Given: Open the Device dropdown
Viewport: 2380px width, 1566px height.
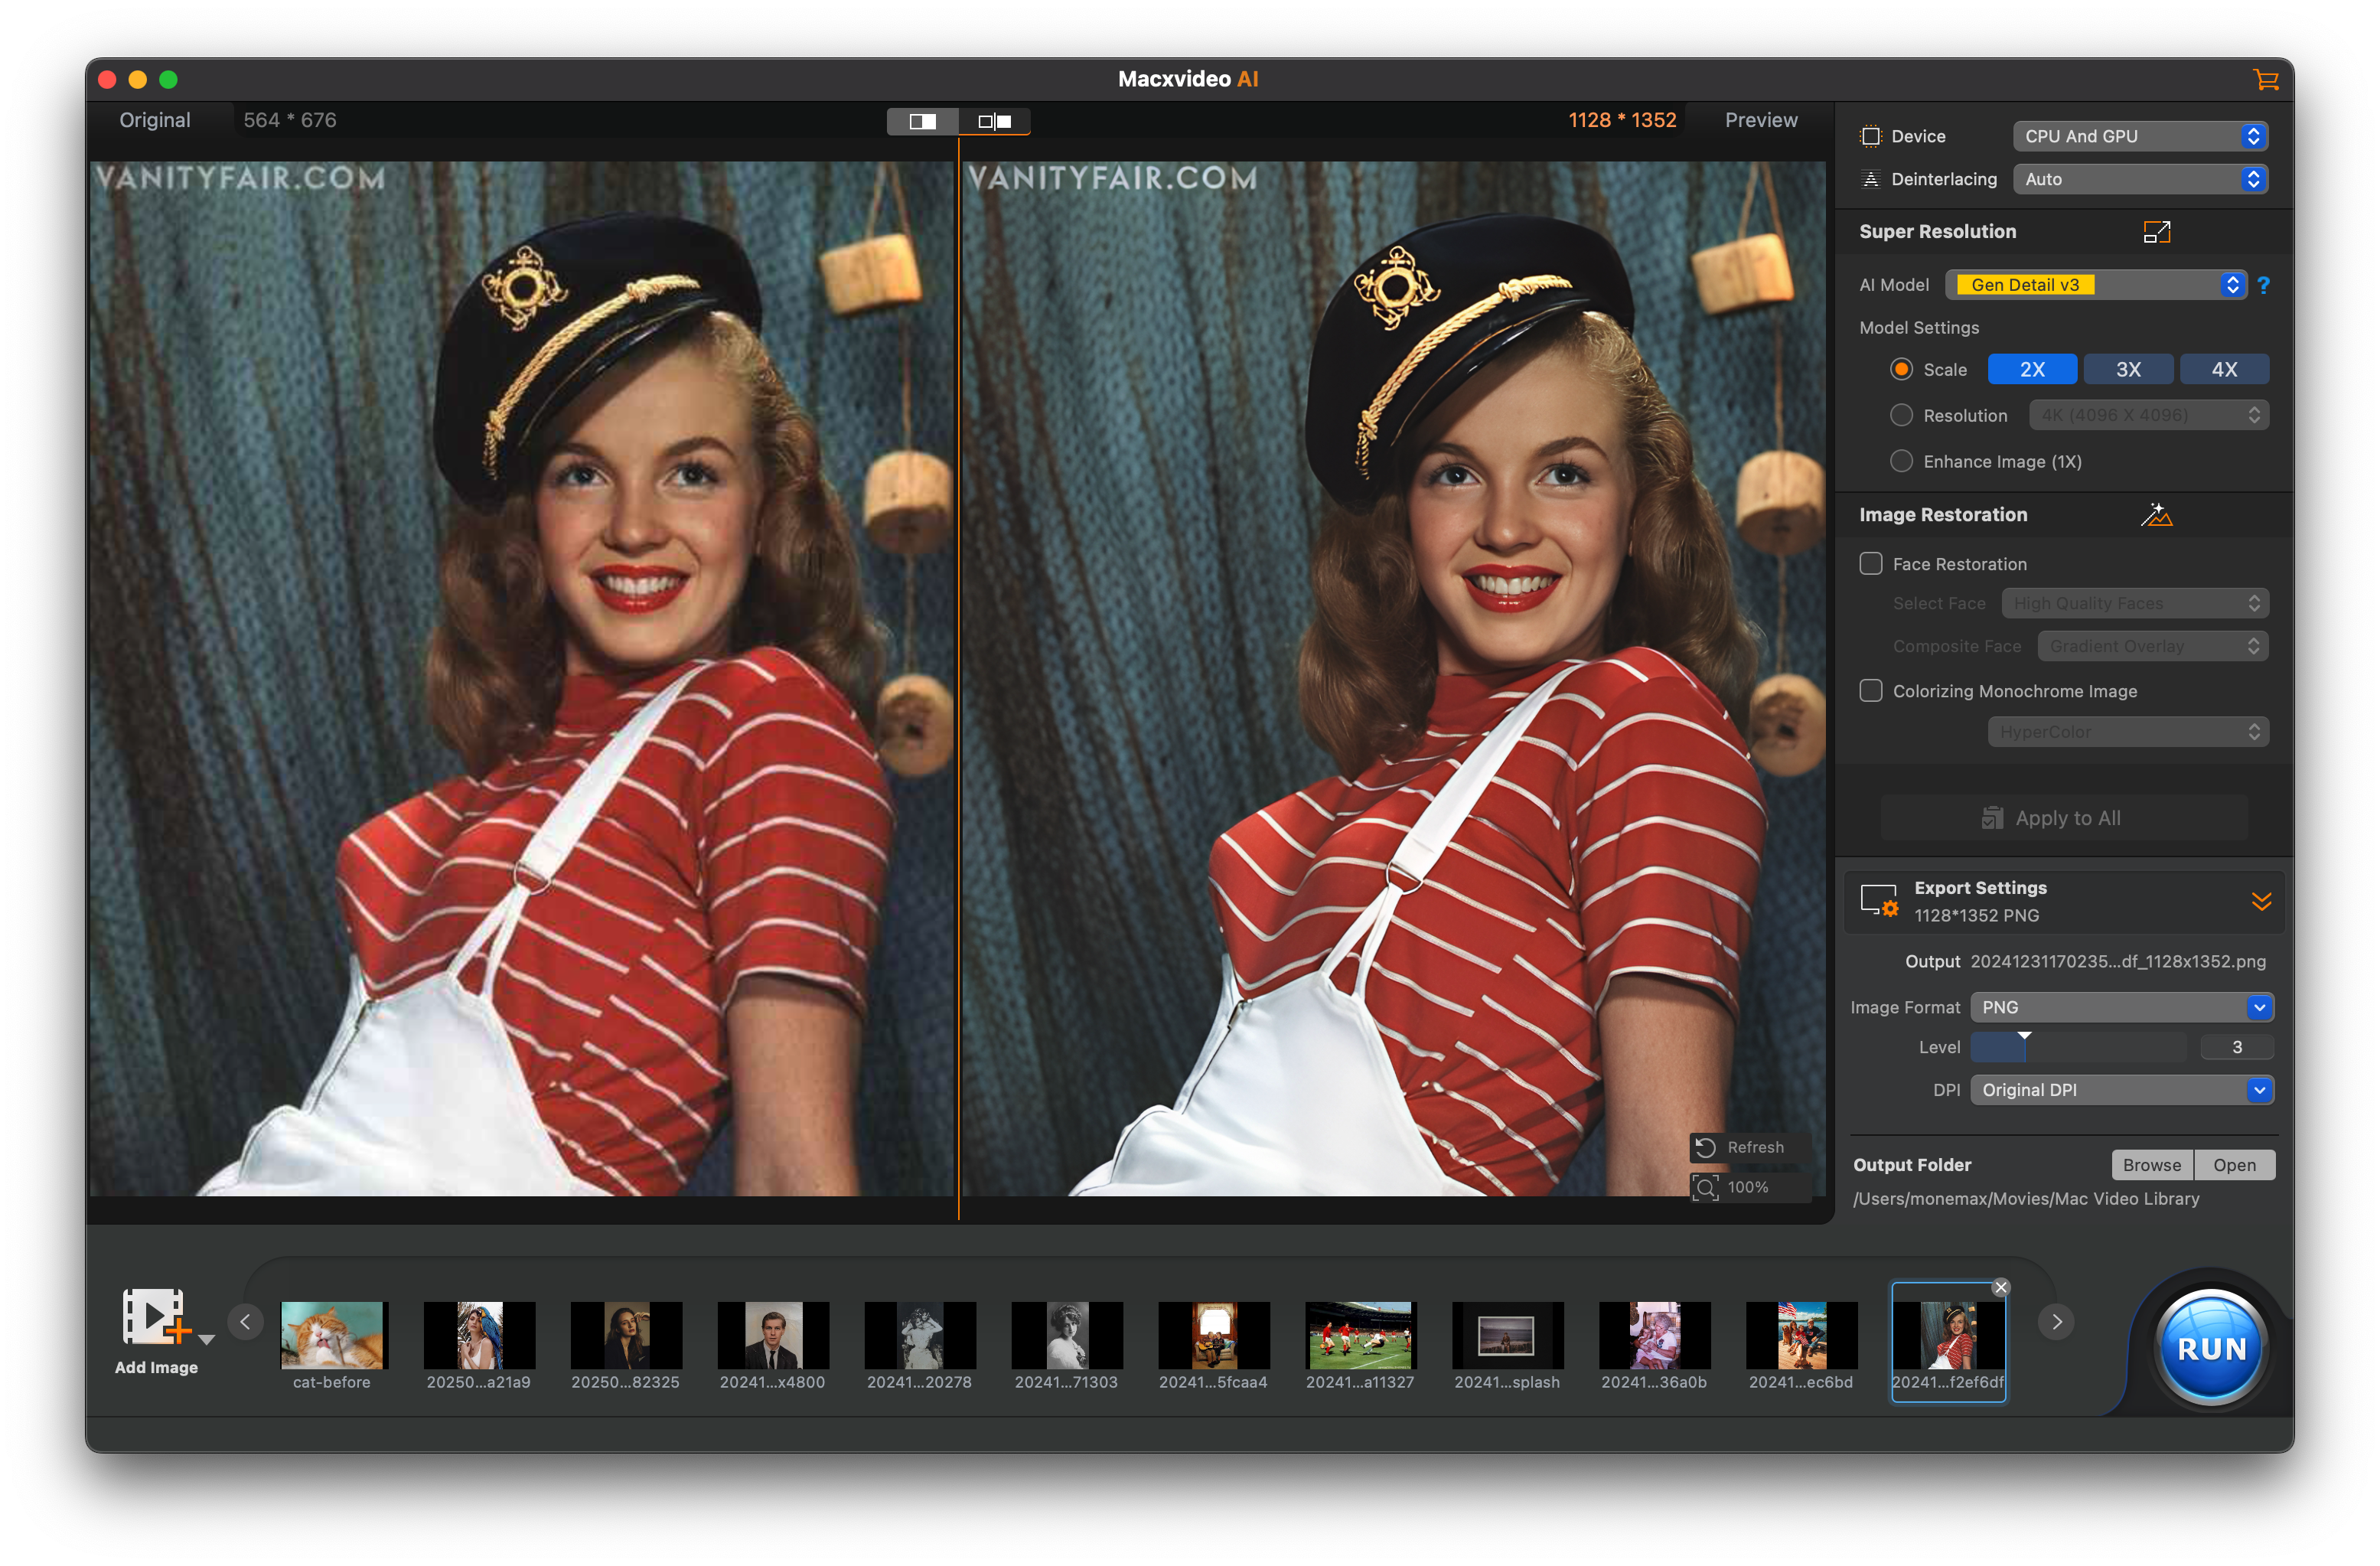Looking at the screenshot, I should (x=2140, y=136).
